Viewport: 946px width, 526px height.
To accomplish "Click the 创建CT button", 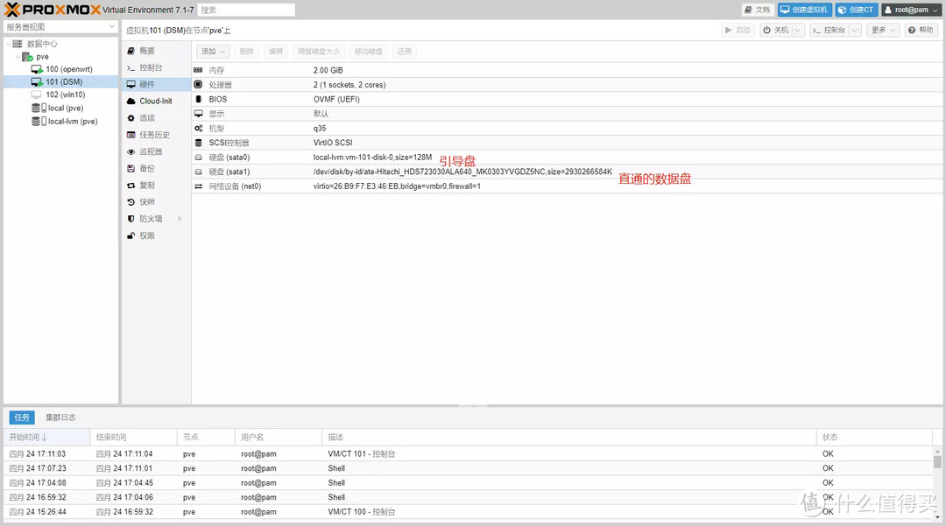I will (x=856, y=10).
